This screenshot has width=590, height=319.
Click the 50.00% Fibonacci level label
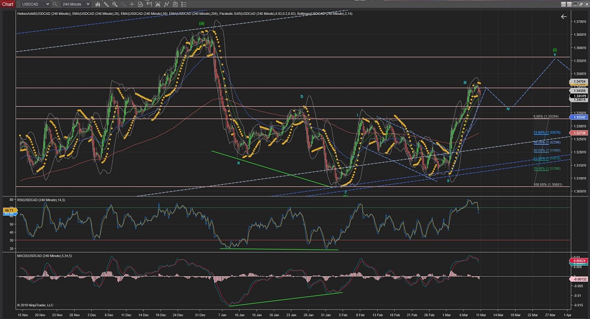(547, 151)
